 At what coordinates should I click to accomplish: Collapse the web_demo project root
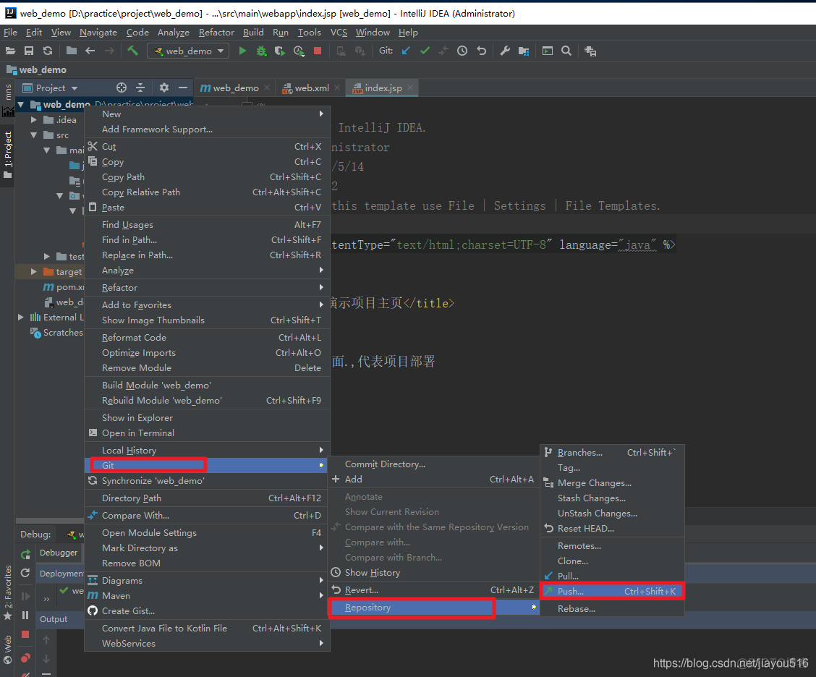pos(21,105)
